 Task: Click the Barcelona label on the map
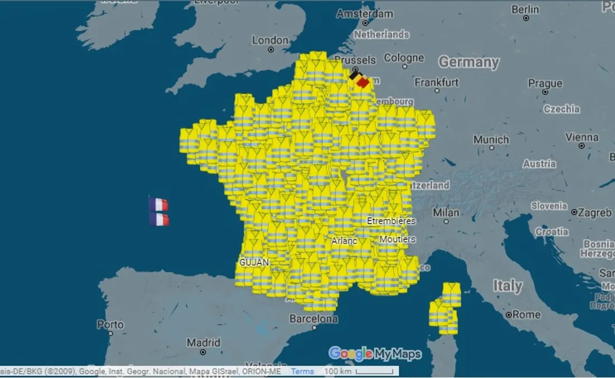313,319
